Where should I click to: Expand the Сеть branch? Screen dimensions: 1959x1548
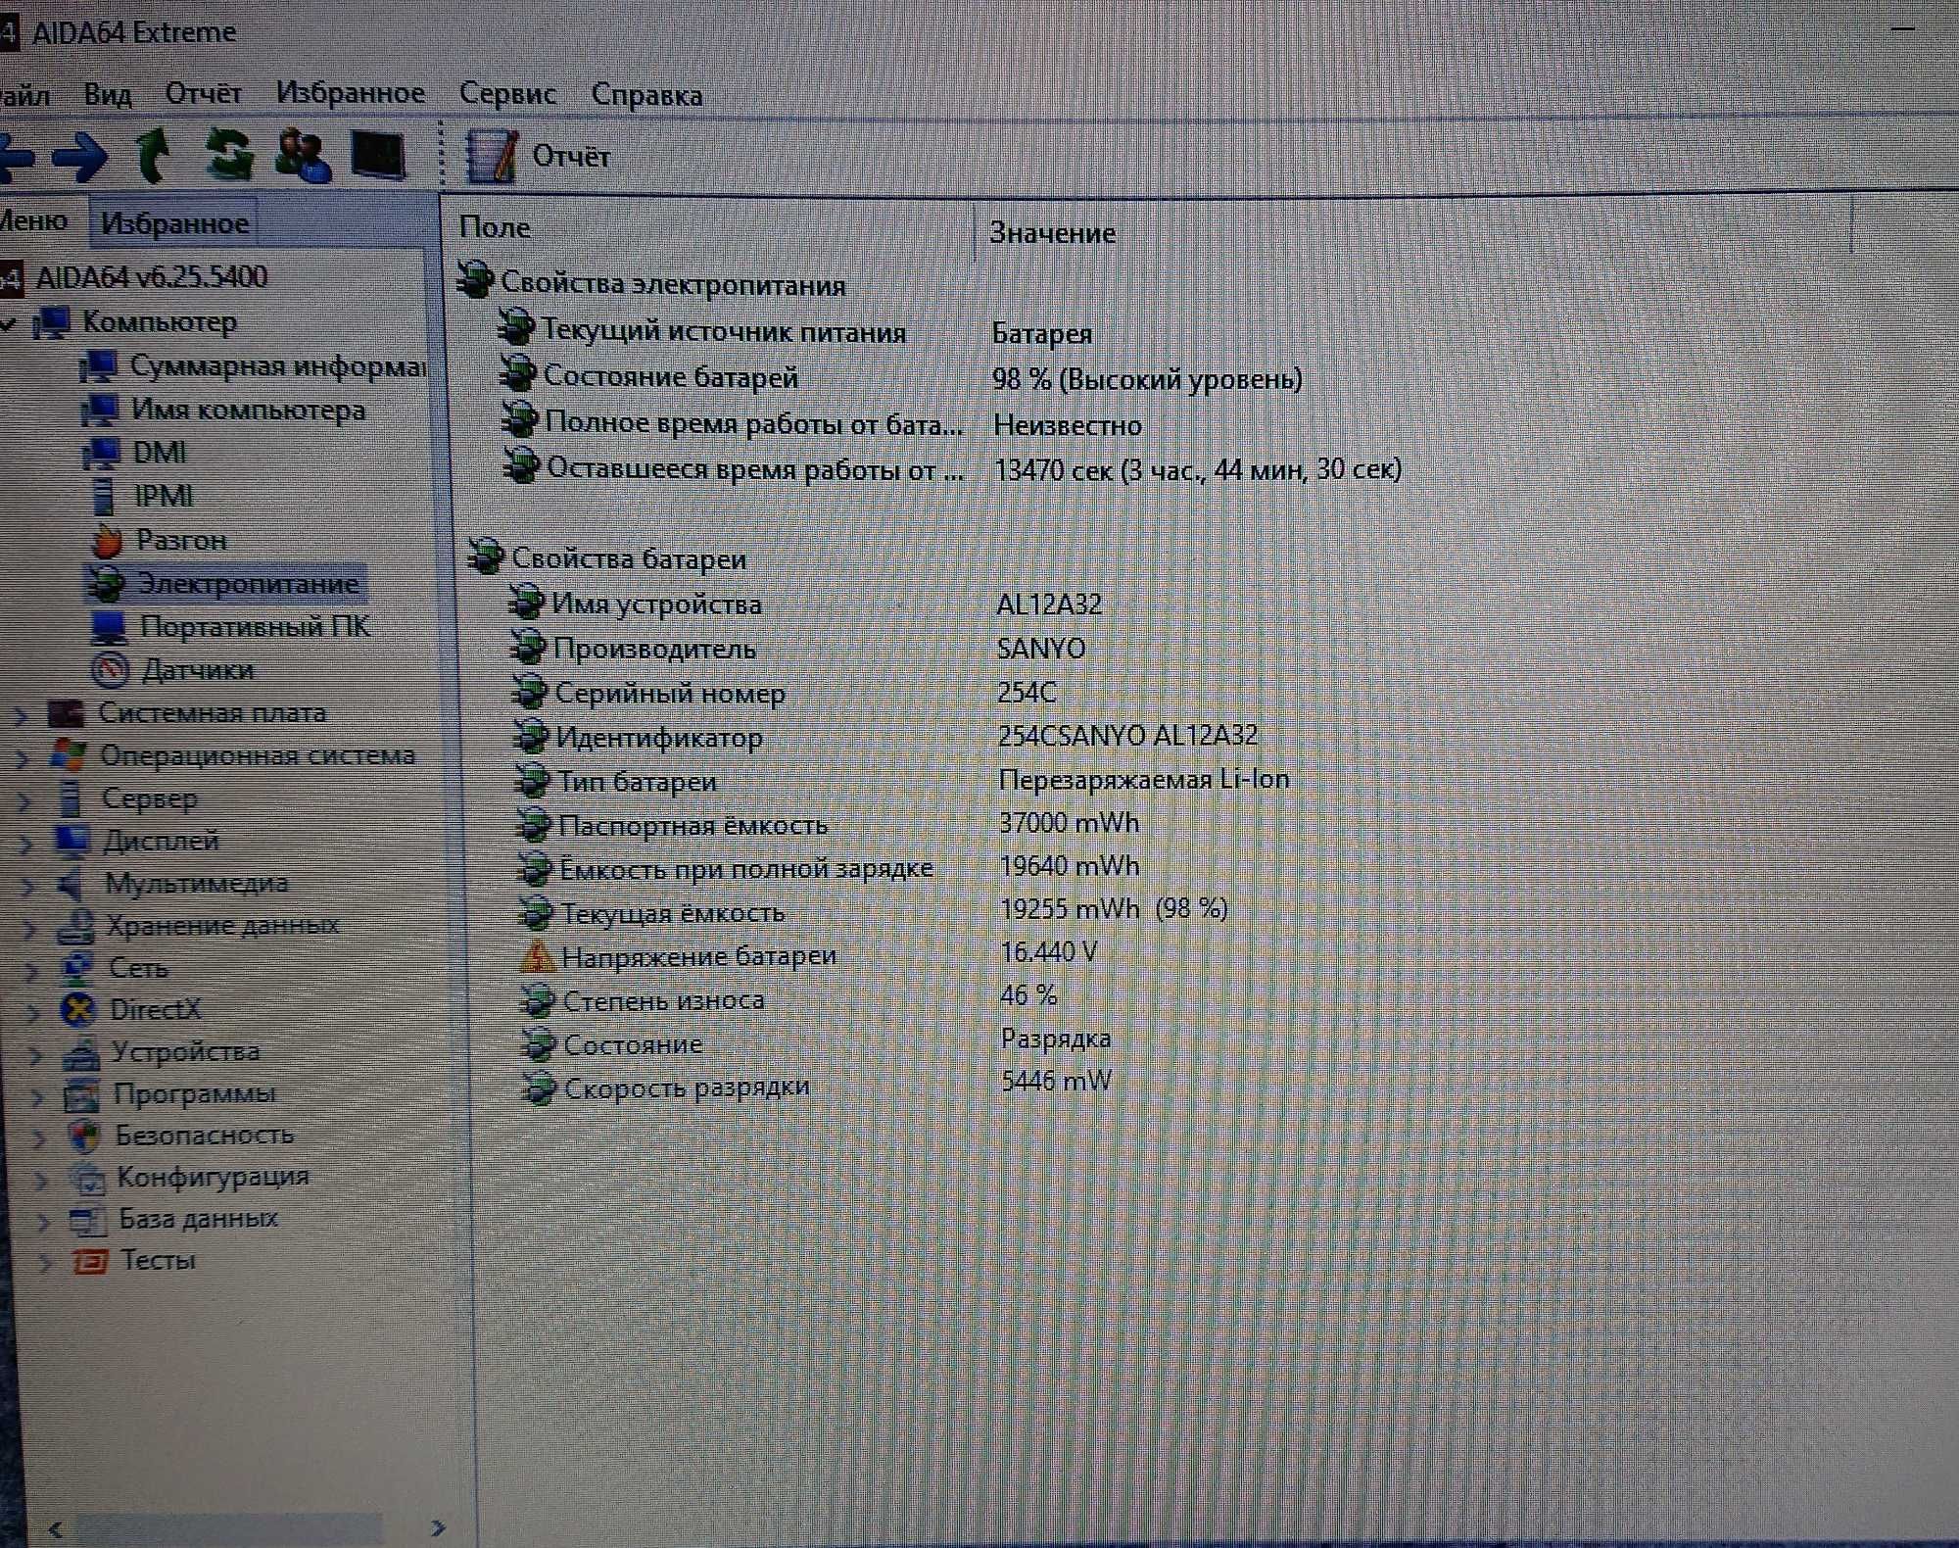(x=30, y=971)
